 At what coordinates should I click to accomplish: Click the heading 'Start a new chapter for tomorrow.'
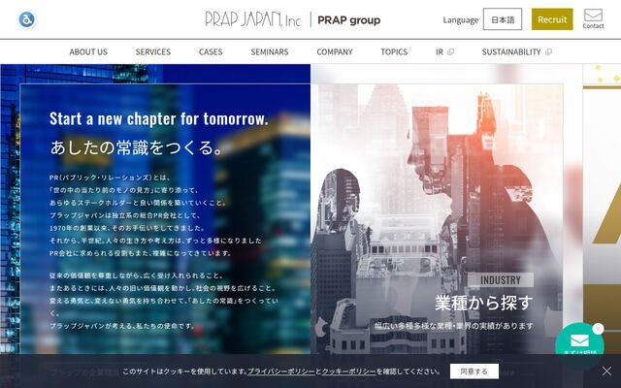tap(159, 118)
